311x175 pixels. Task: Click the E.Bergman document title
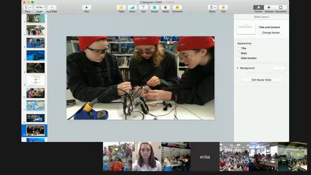click(151, 2)
